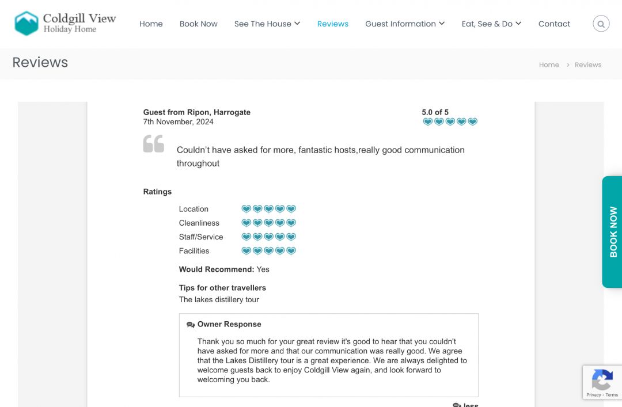Screen dimensions: 622x407
Task: Expand the Guest Information dropdown menu
Action: (x=405, y=24)
